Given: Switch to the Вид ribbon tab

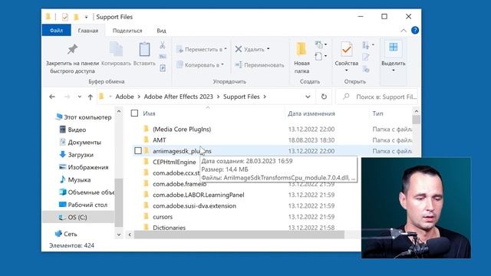Looking at the screenshot, I should 161,31.
